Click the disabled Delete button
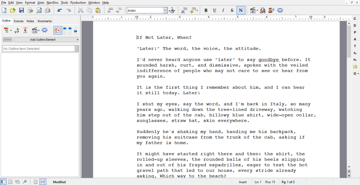 tap(7, 39)
